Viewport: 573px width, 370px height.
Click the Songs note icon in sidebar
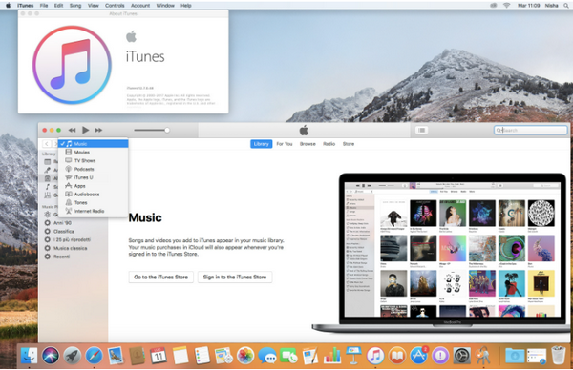click(48, 187)
